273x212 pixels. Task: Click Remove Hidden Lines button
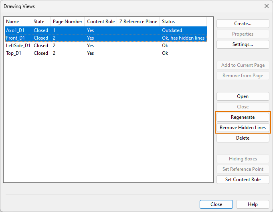point(243,128)
